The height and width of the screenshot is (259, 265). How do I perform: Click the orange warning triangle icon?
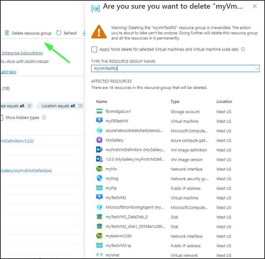99,32
